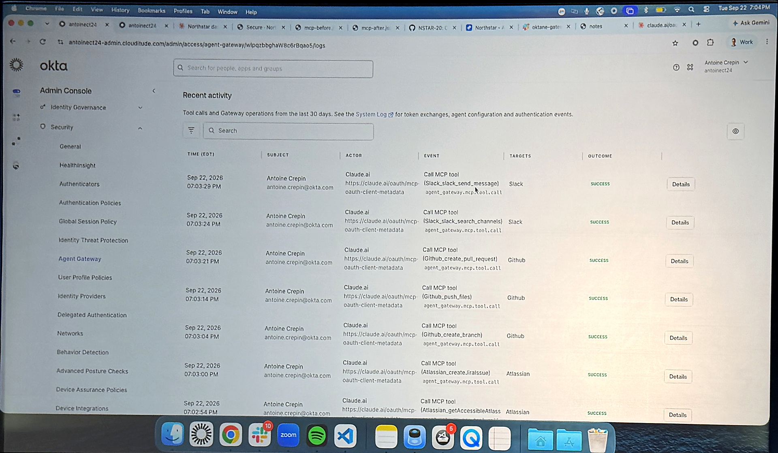Open Control Center in the menu bar
The image size is (778, 453).
click(706, 9)
